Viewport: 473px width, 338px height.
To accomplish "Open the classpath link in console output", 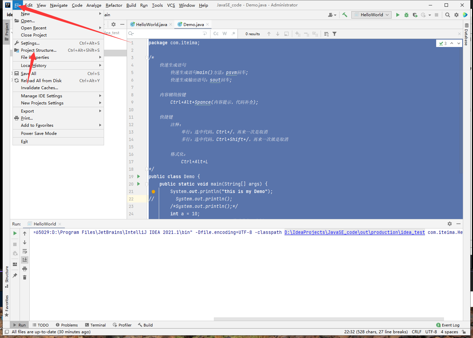I will [354, 232].
